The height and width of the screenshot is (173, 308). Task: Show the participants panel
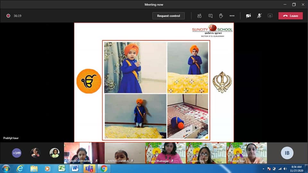(x=199, y=16)
